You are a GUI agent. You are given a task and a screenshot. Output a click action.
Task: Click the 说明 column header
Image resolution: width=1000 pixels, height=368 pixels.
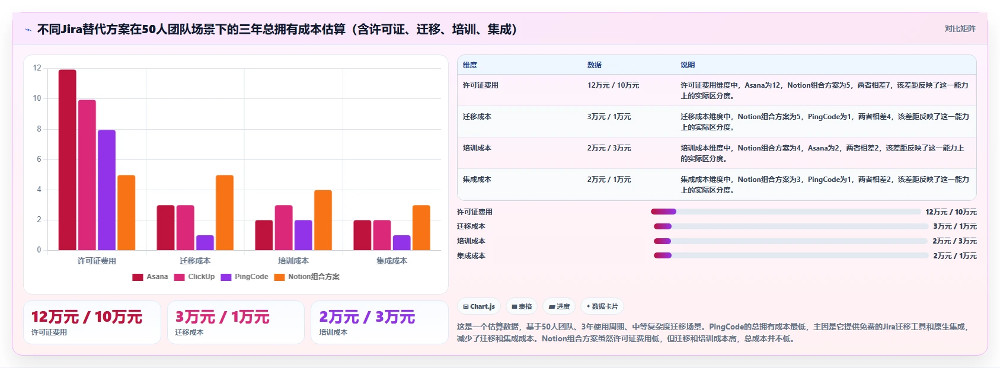coord(688,65)
